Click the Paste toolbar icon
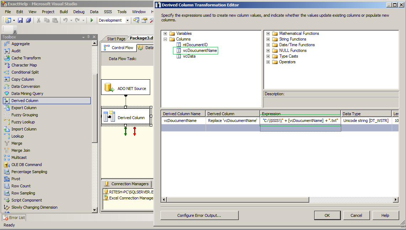The width and height of the screenshot is (406, 230). point(55,20)
